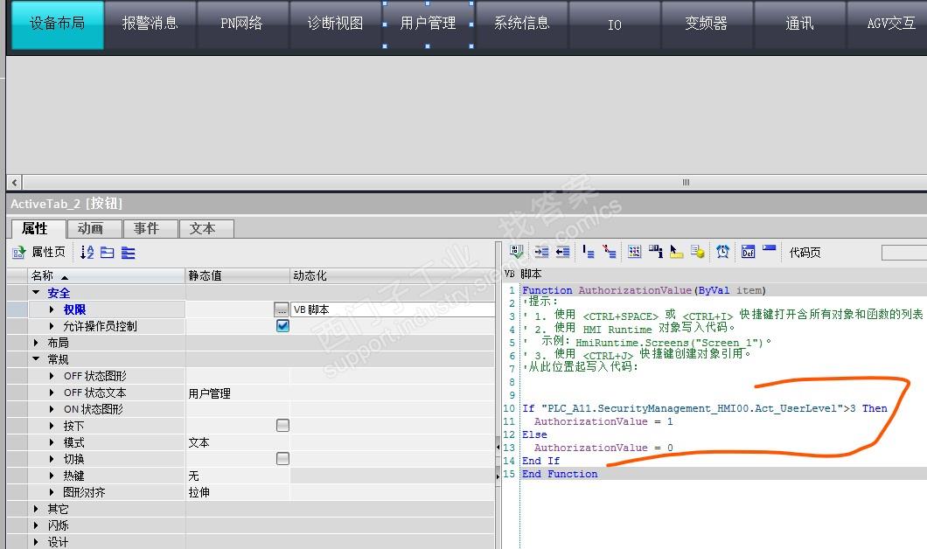This screenshot has height=549, width=927.
Task: Click the 文本 value for 模式
Action: pyautogui.click(x=238, y=442)
